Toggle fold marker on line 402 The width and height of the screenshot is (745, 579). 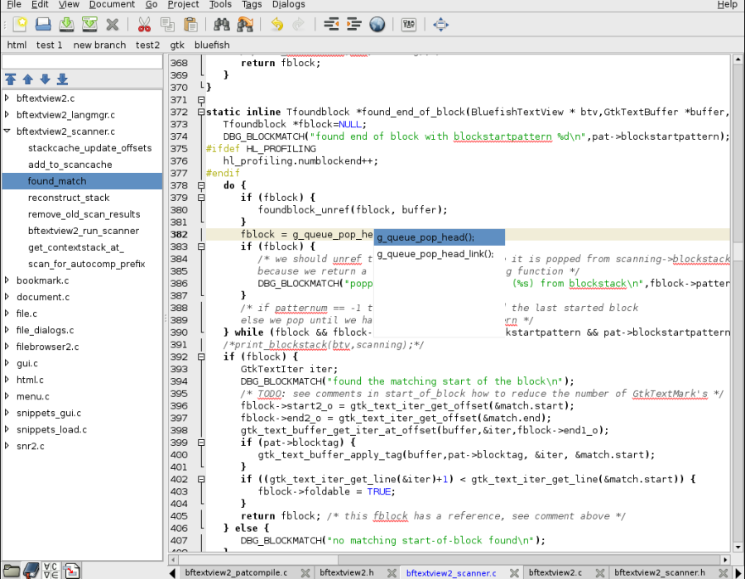[201, 480]
